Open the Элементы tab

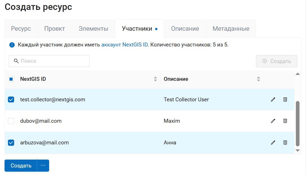pyautogui.click(x=93, y=29)
